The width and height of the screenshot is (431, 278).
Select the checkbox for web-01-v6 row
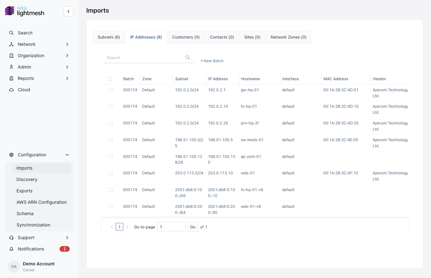tap(111, 207)
